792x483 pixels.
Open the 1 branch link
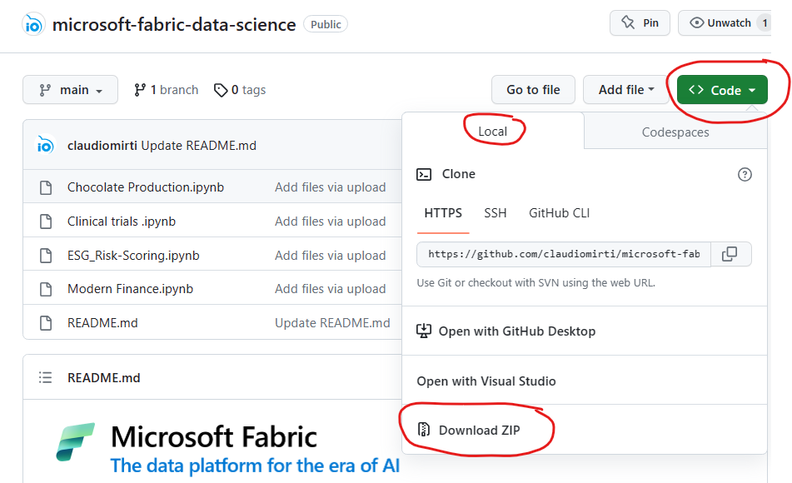click(x=167, y=90)
